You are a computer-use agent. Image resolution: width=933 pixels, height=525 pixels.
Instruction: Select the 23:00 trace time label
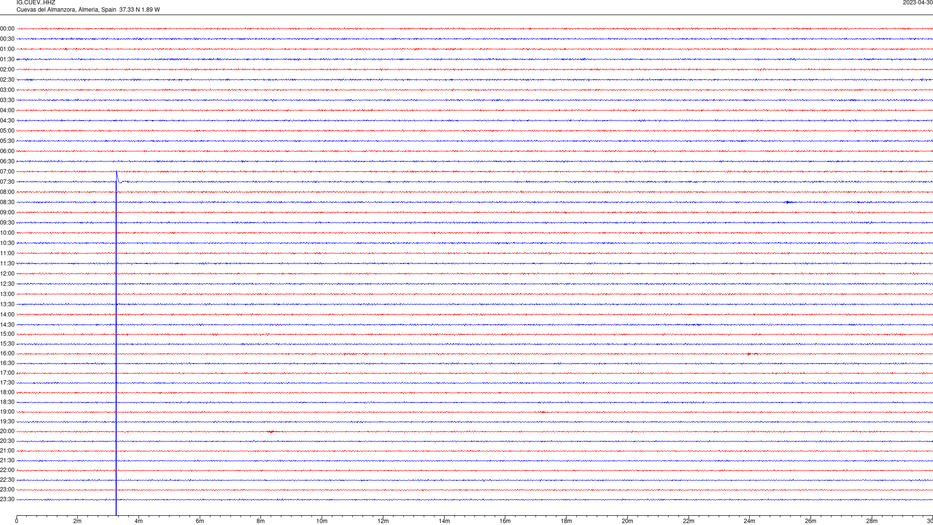coord(7,490)
